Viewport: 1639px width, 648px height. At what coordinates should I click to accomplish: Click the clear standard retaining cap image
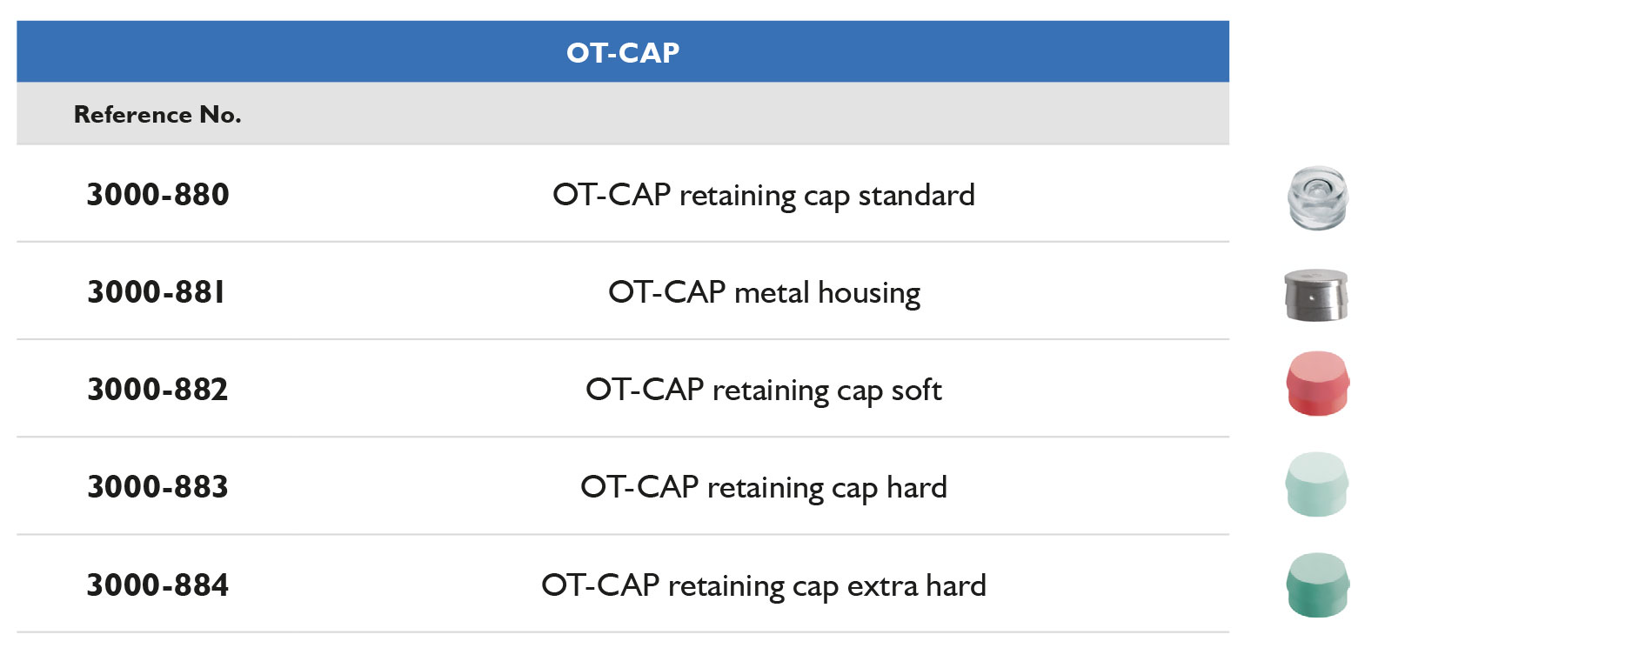pyautogui.click(x=1317, y=198)
